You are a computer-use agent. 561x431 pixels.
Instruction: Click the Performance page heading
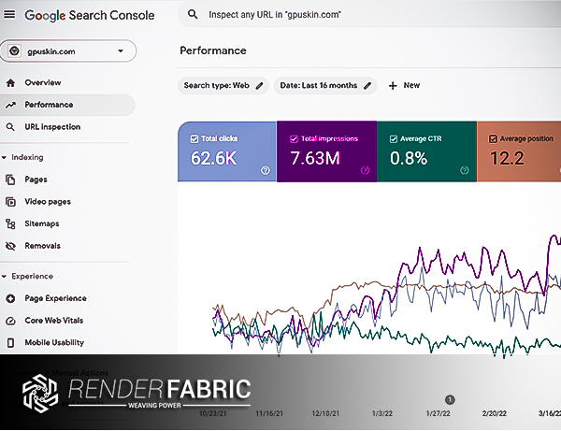pyautogui.click(x=213, y=50)
